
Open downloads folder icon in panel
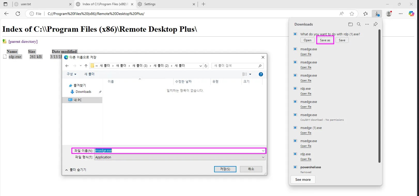(351, 24)
